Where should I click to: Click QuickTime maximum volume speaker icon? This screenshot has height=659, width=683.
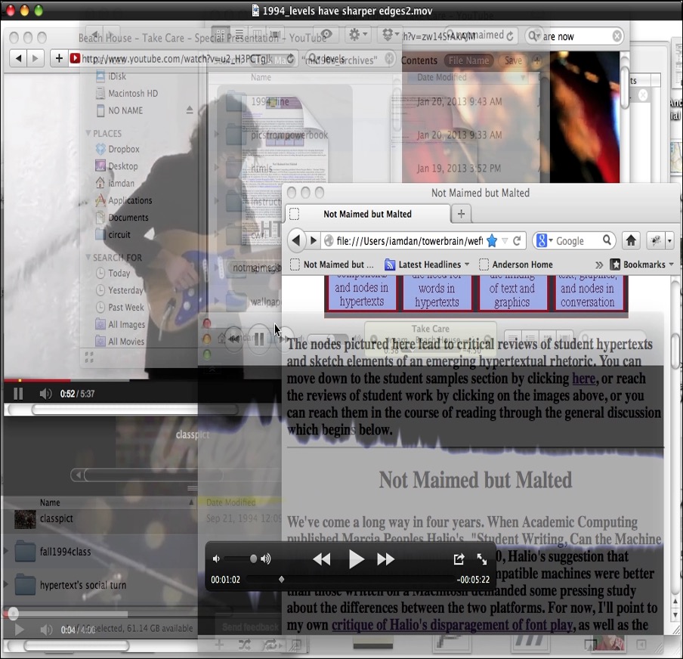tap(265, 558)
